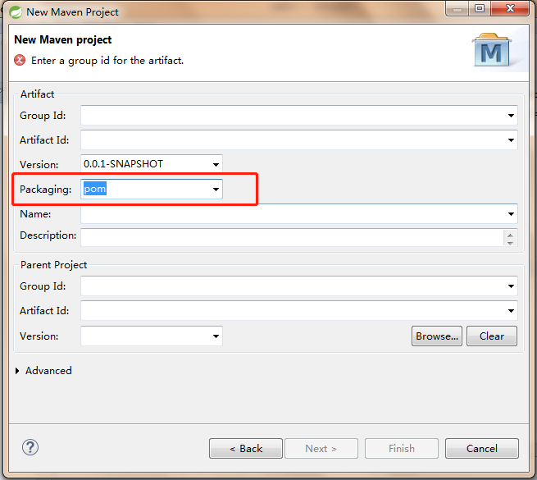Click the selected pom text in Packaging
The width and height of the screenshot is (537, 480).
[95, 189]
